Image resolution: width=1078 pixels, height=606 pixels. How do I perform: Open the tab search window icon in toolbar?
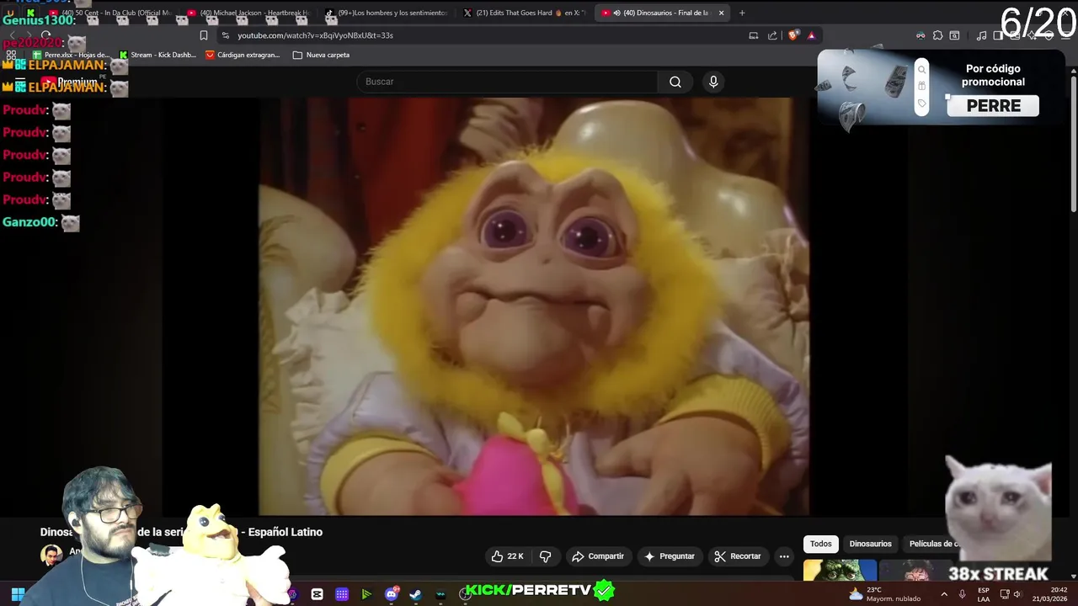[x=954, y=35]
